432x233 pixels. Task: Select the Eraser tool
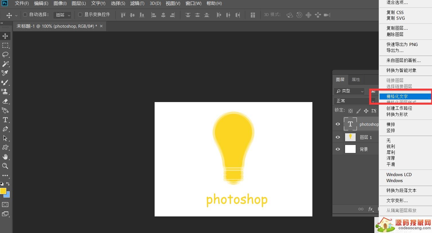(5, 101)
